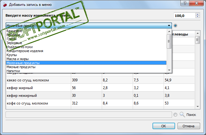Screen dimensions: 206x135
Task: Select the 'кефир жирный' table row
Action: point(37,88)
